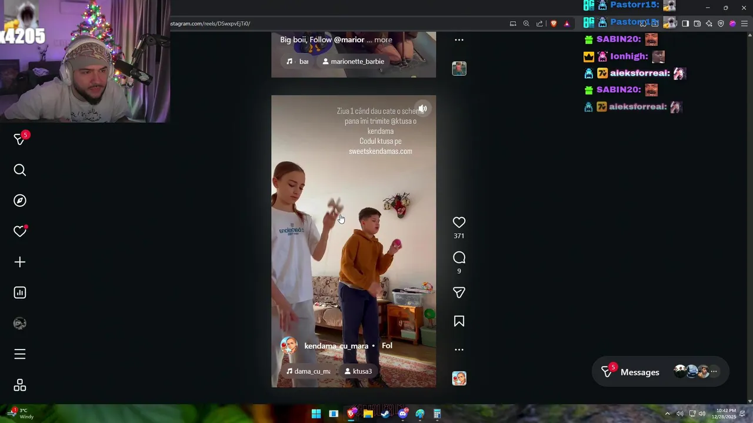Go to your profile avatar in the sidebar

tap(20, 323)
